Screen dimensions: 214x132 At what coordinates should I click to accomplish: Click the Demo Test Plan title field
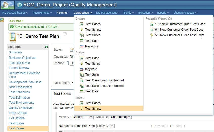point(42,36)
